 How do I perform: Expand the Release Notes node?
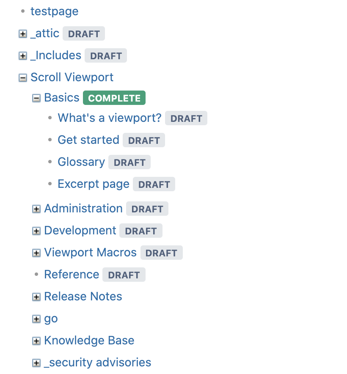point(36,297)
